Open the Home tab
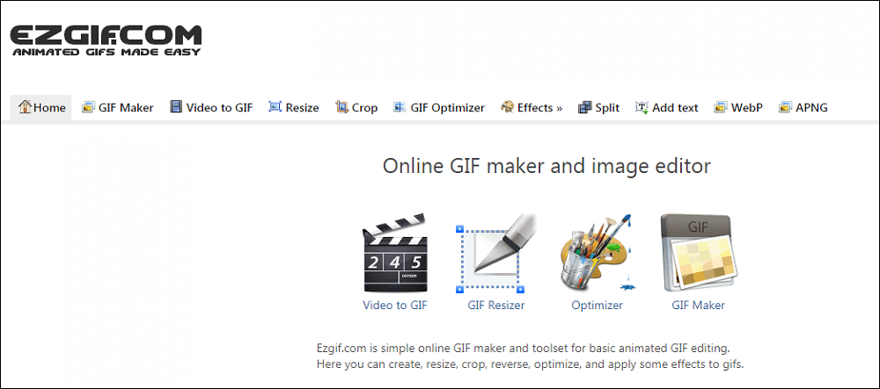This screenshot has height=389, width=880. [x=41, y=107]
